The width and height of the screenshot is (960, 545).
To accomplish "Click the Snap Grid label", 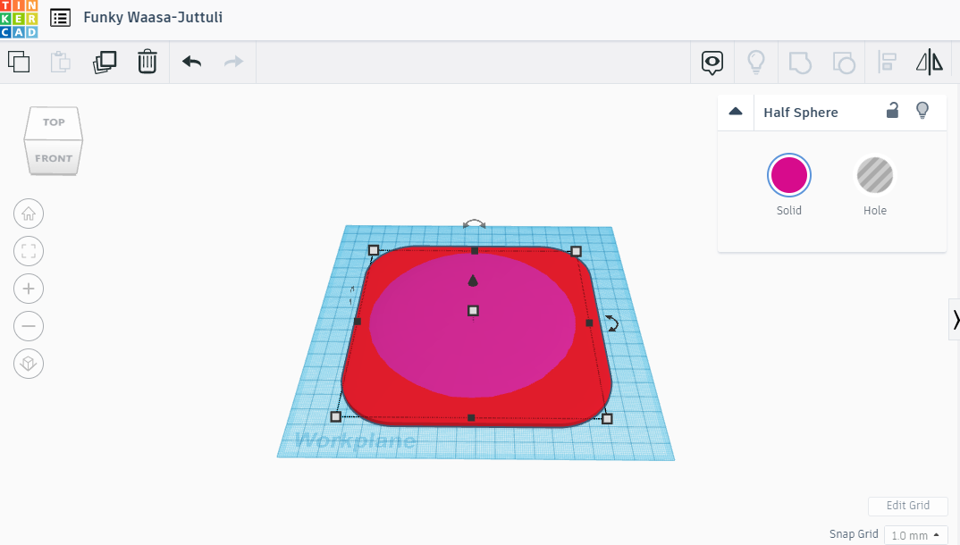I will click(x=854, y=534).
